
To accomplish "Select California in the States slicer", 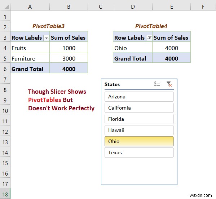I will pos(139,108).
